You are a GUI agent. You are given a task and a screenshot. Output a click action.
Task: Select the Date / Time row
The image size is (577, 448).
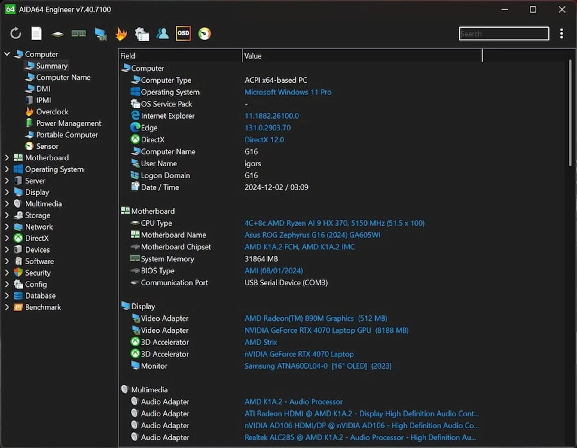tap(301, 187)
